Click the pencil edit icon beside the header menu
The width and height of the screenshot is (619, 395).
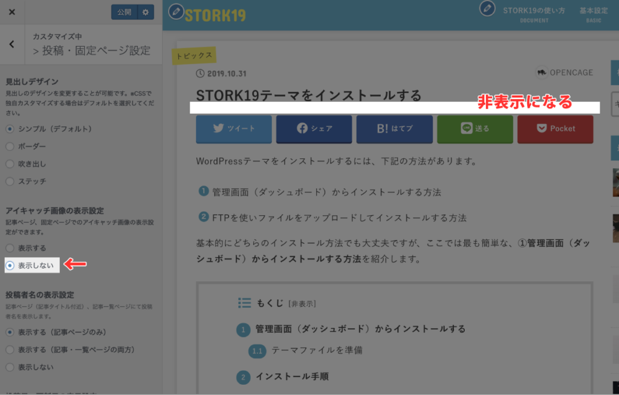pyautogui.click(x=487, y=8)
